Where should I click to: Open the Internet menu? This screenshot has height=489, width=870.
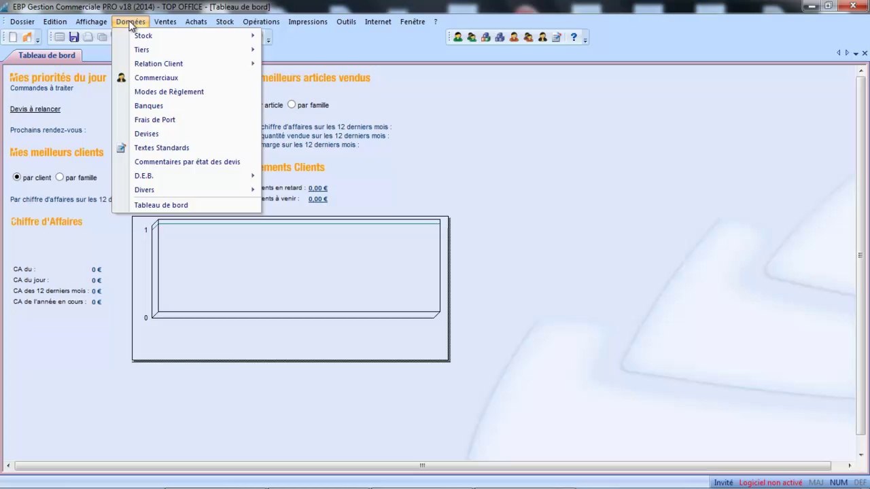378,22
